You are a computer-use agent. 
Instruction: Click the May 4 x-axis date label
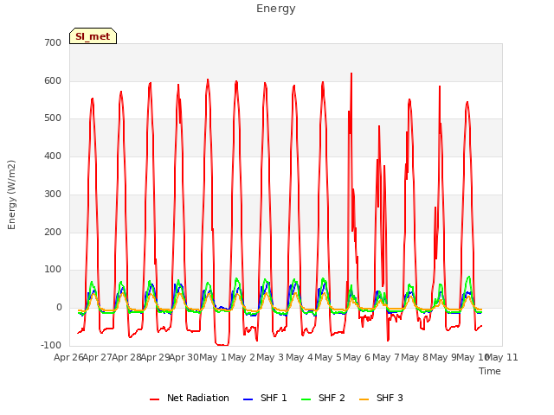300,357
